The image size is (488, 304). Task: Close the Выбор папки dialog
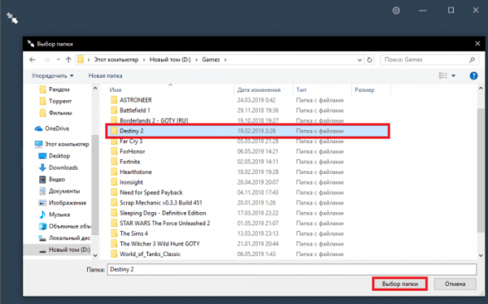coord(477,44)
